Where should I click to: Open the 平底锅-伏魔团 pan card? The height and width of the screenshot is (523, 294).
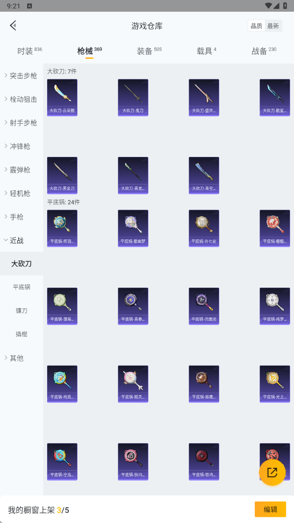[x=204, y=306]
